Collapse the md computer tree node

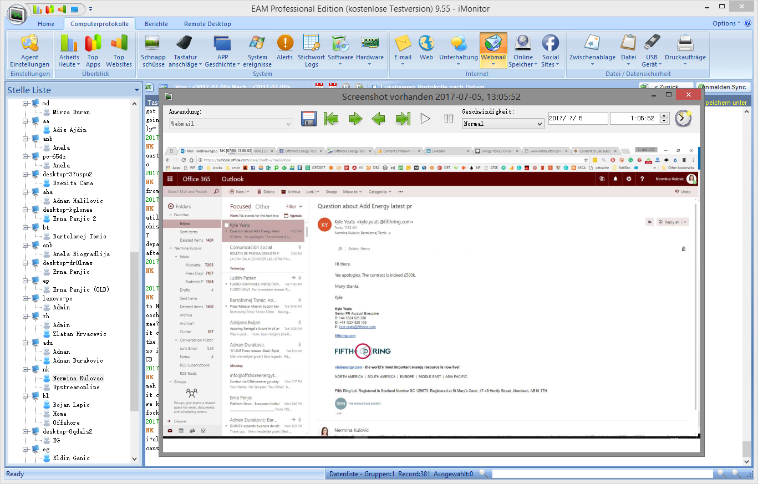[26, 103]
